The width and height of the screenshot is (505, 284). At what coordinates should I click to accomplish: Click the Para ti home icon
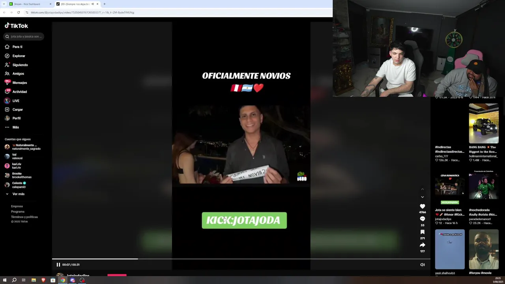click(7, 47)
